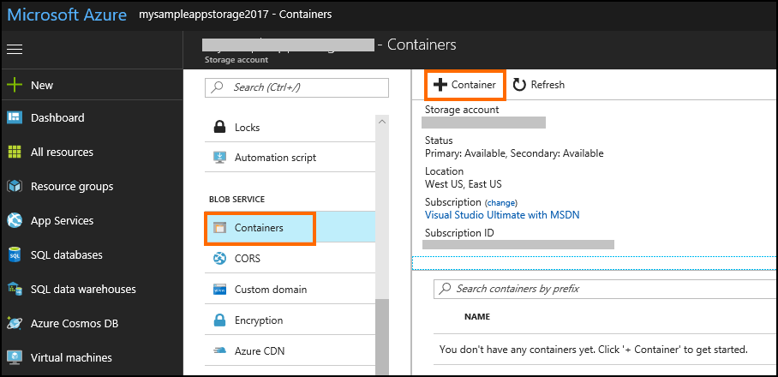Click the Refresh button label
This screenshot has height=377, width=778.
pyautogui.click(x=548, y=85)
